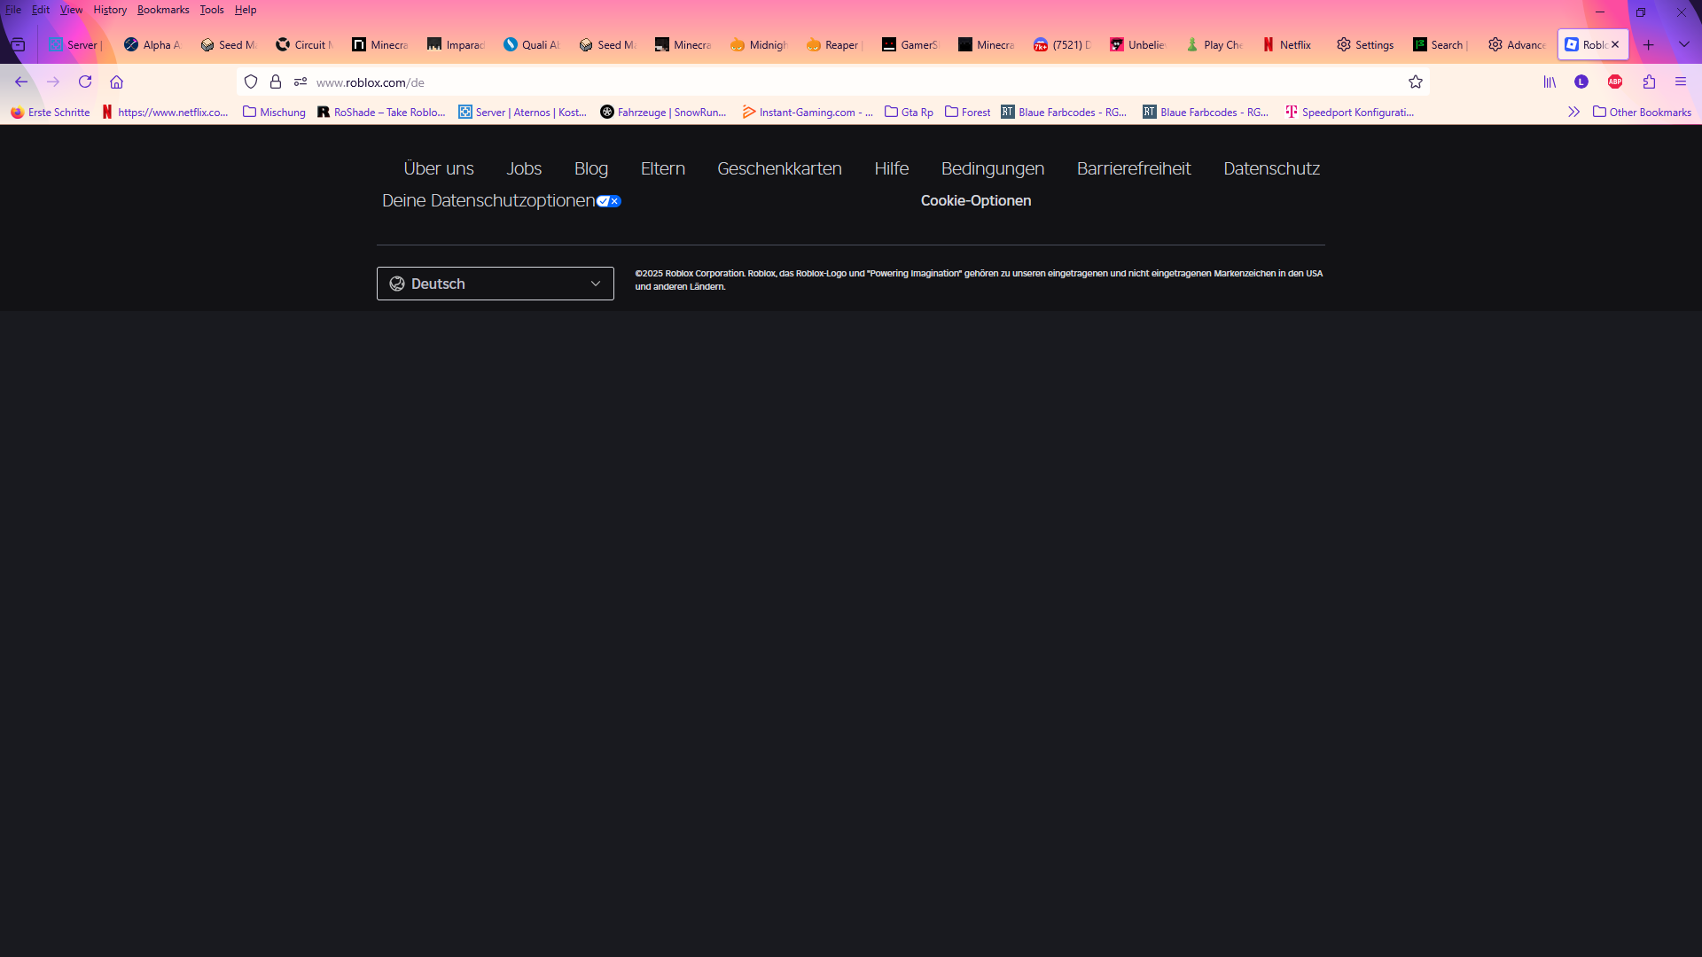
Task: Reload the current Roblox page
Action: pyautogui.click(x=85, y=82)
